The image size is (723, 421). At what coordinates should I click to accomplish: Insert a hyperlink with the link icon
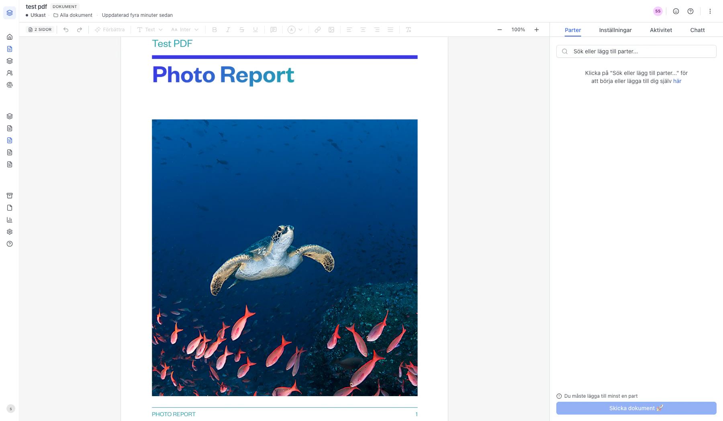[x=318, y=30]
